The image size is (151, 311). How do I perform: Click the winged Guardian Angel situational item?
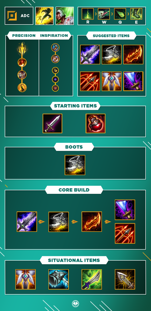pos(26,279)
